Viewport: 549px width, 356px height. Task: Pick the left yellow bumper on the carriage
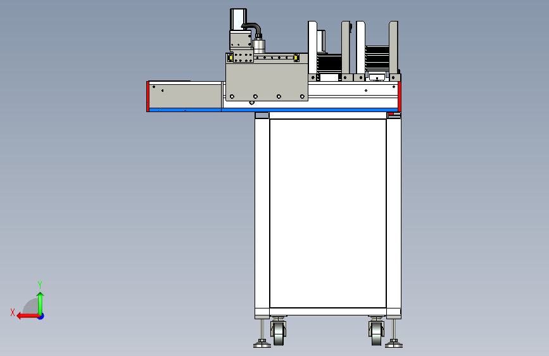[x=230, y=58]
